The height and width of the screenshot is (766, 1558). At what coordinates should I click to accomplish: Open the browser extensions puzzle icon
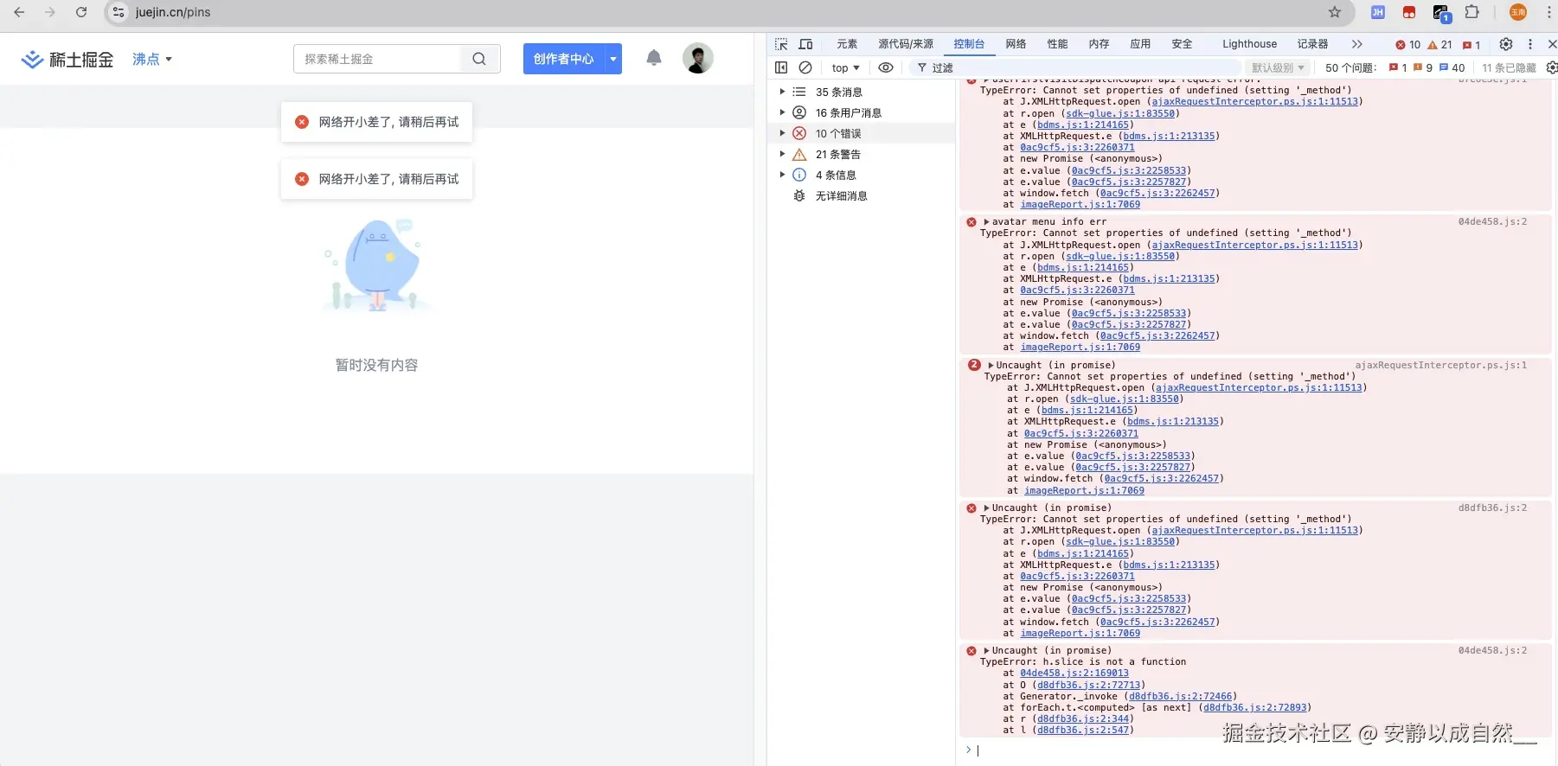point(1471,12)
